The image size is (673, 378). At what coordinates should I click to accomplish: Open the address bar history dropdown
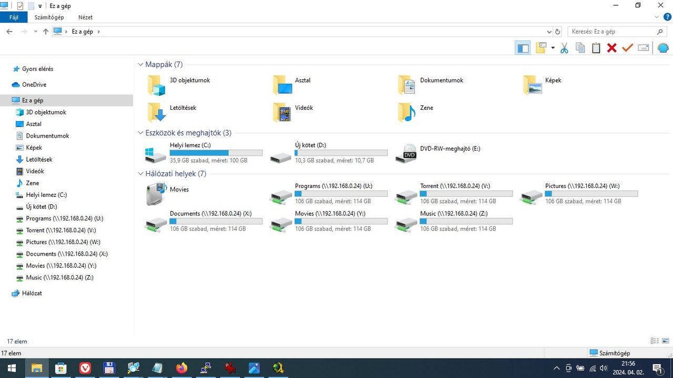coord(549,31)
